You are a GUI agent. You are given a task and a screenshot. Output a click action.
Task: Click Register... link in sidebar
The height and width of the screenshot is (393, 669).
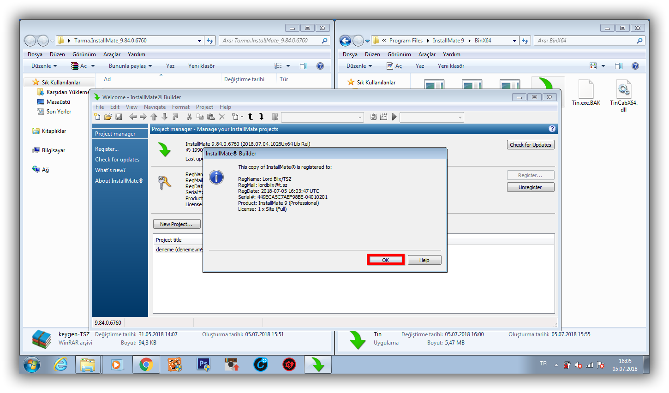coord(107,149)
